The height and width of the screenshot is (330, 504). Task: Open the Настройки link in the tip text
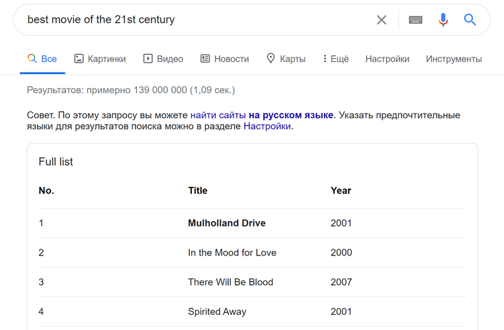267,126
